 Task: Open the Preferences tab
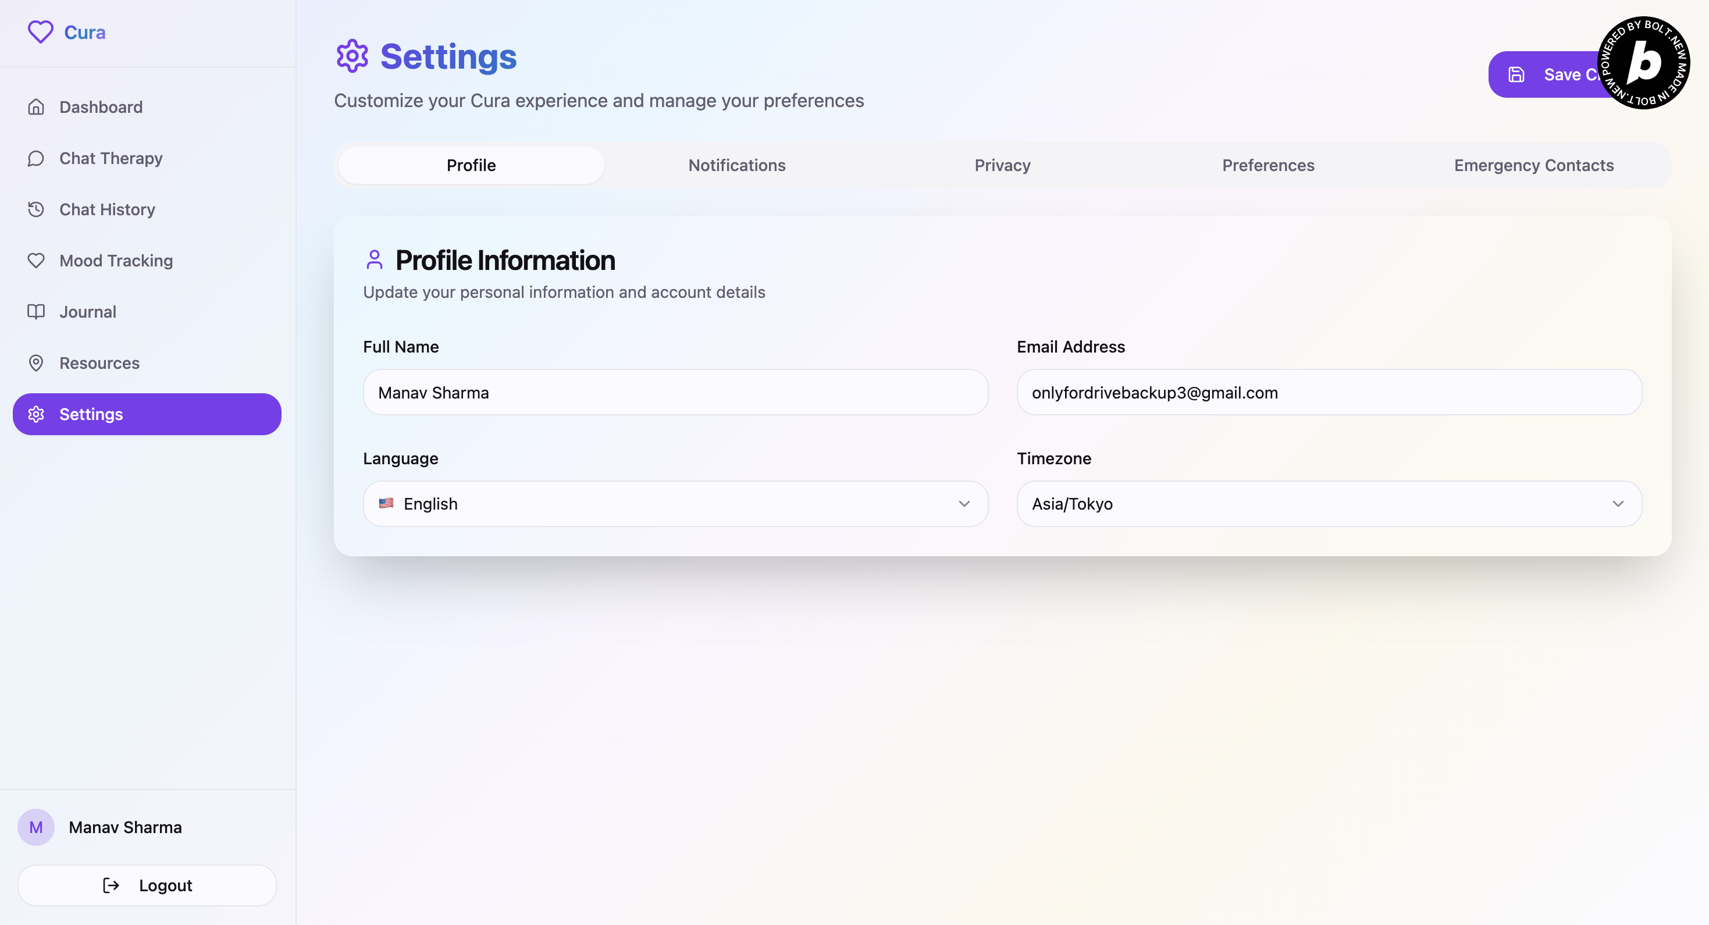1268,165
